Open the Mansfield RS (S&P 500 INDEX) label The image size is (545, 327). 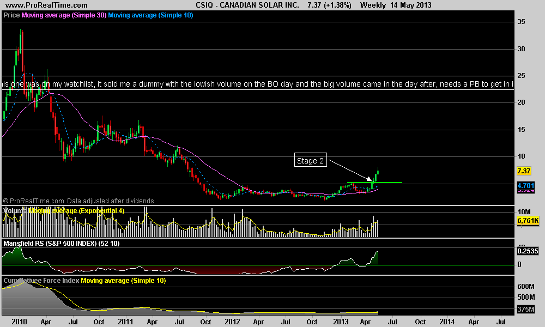pos(62,244)
